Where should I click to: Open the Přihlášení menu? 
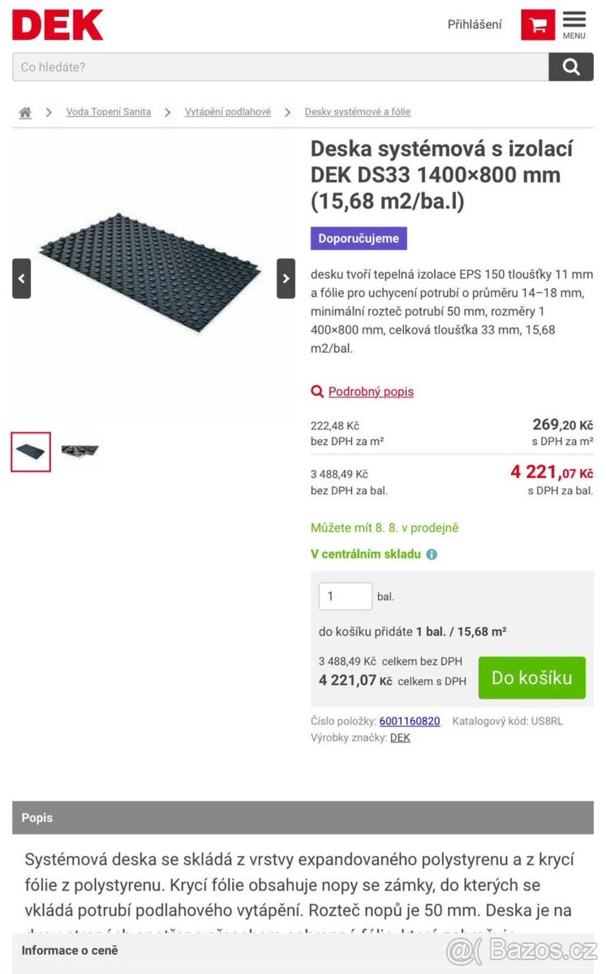(474, 24)
